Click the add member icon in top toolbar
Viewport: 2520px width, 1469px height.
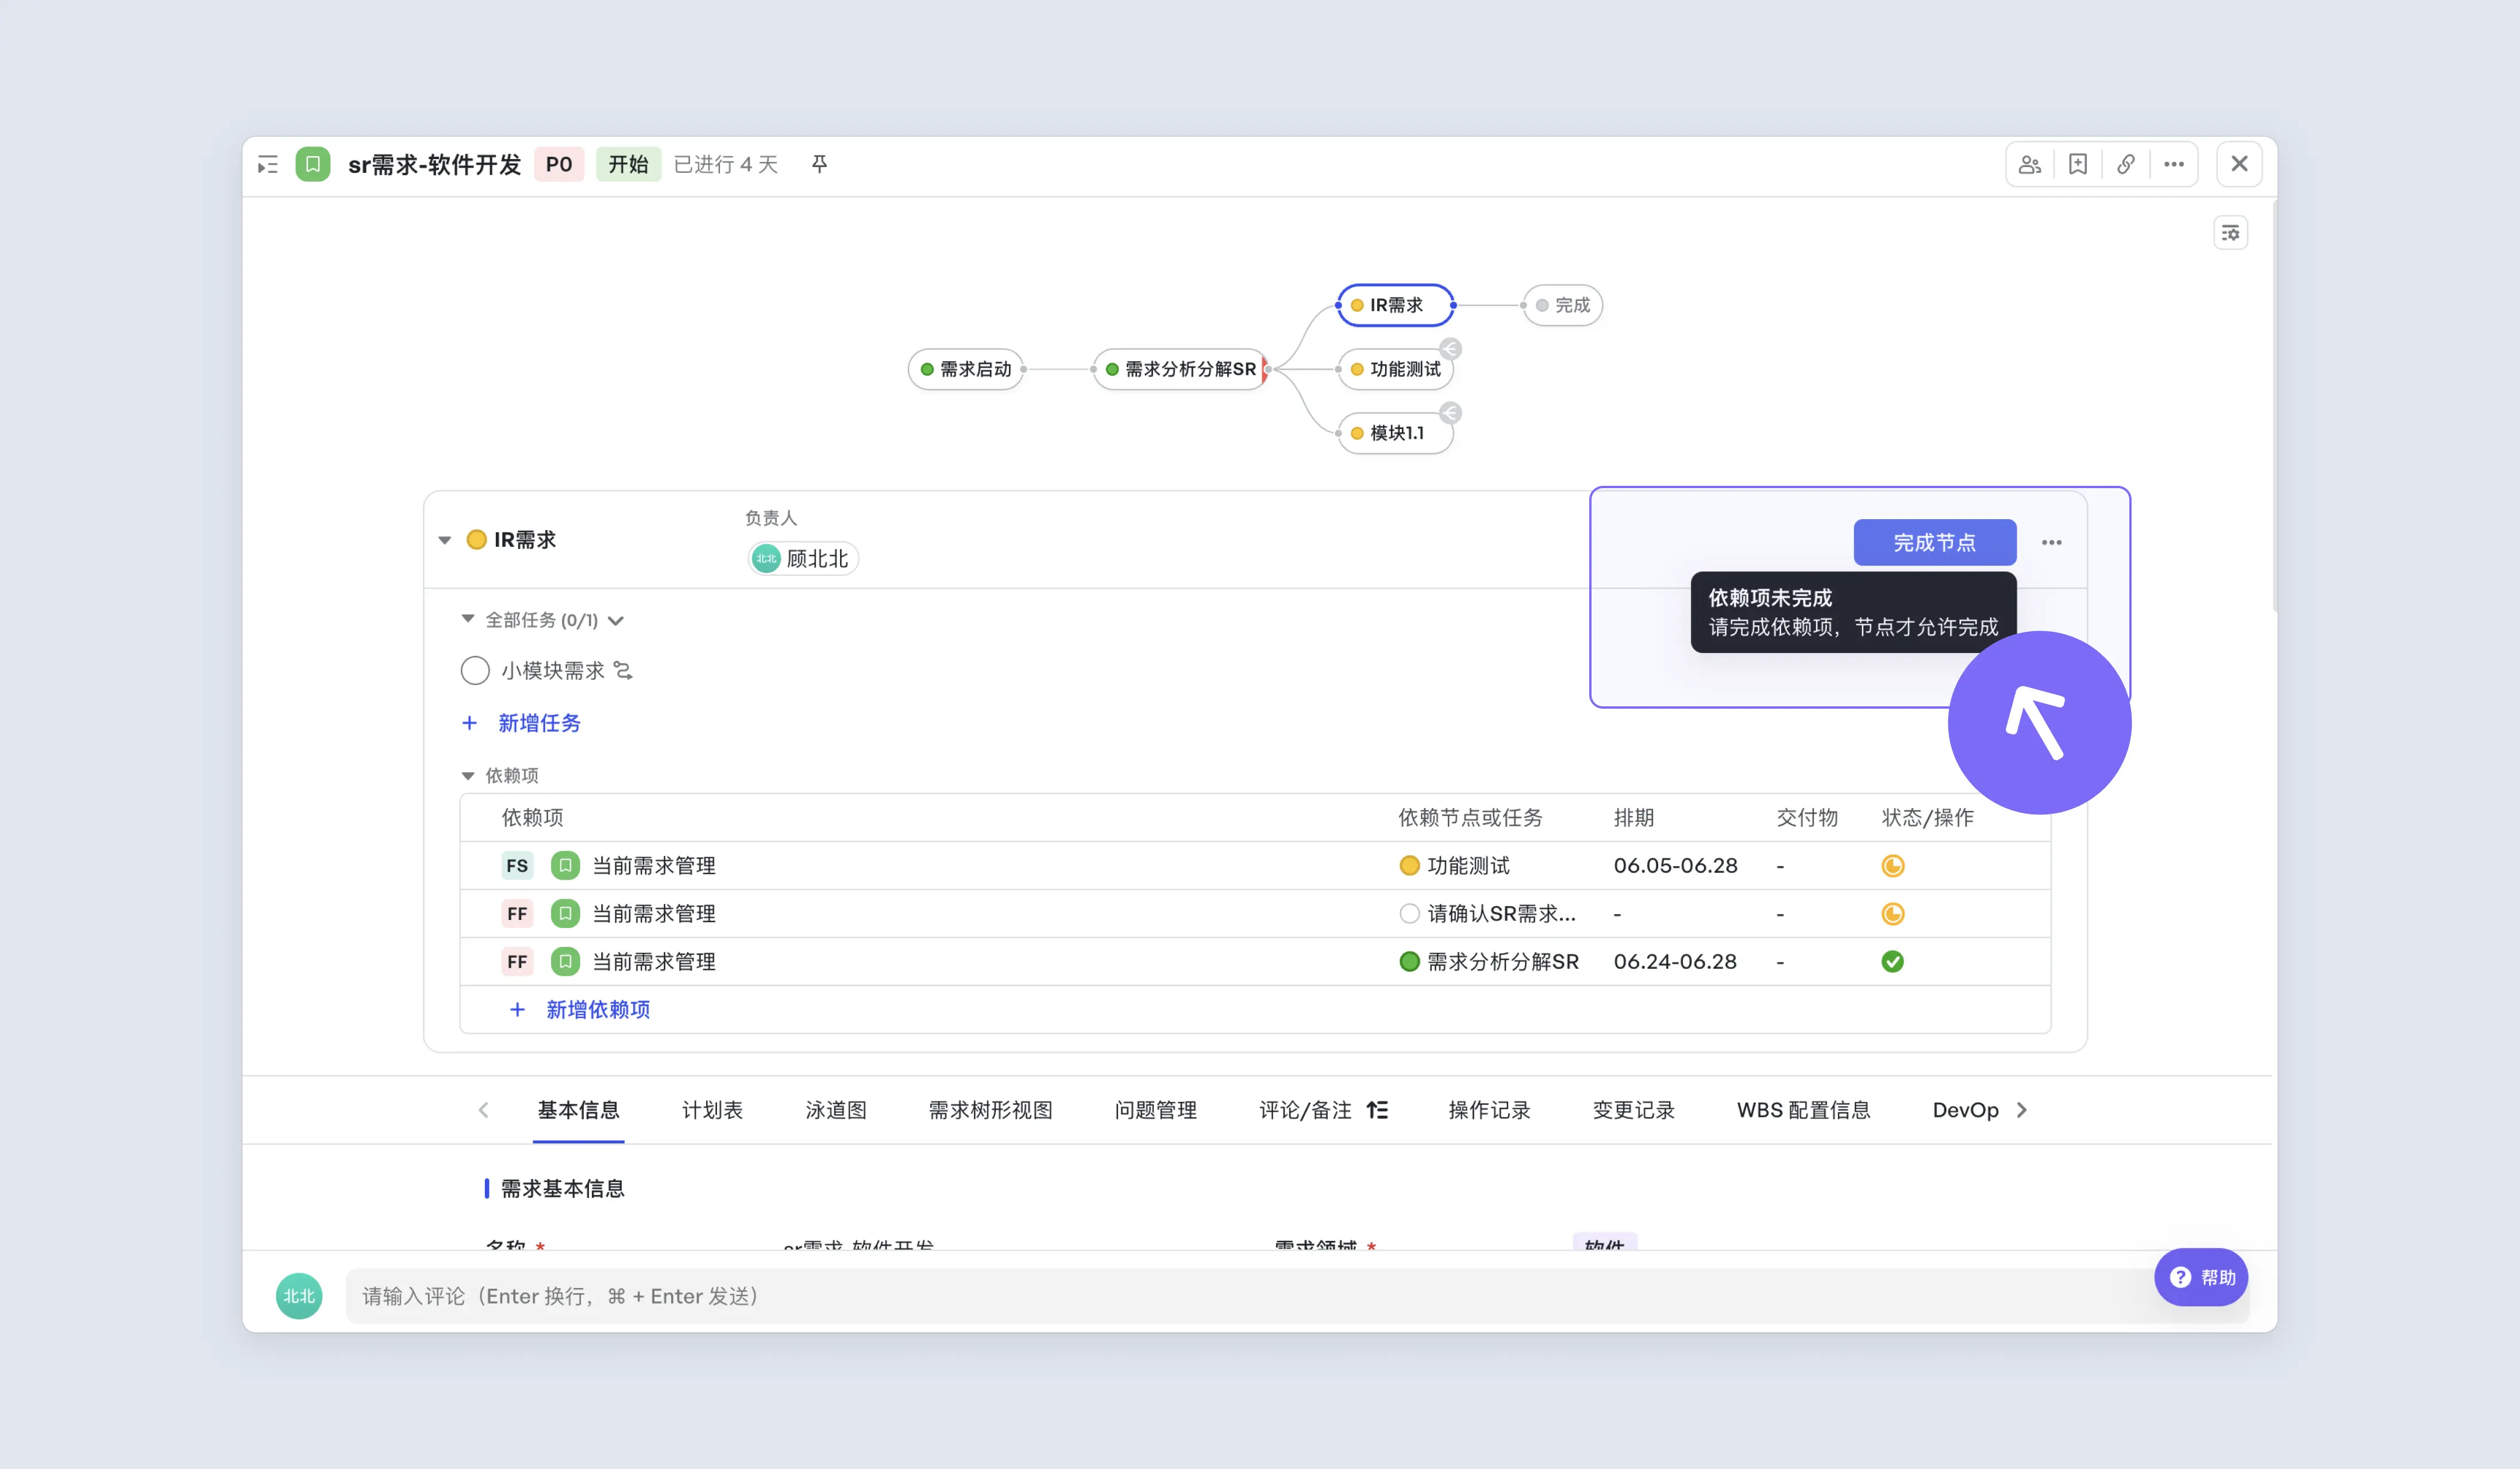pos(2030,164)
